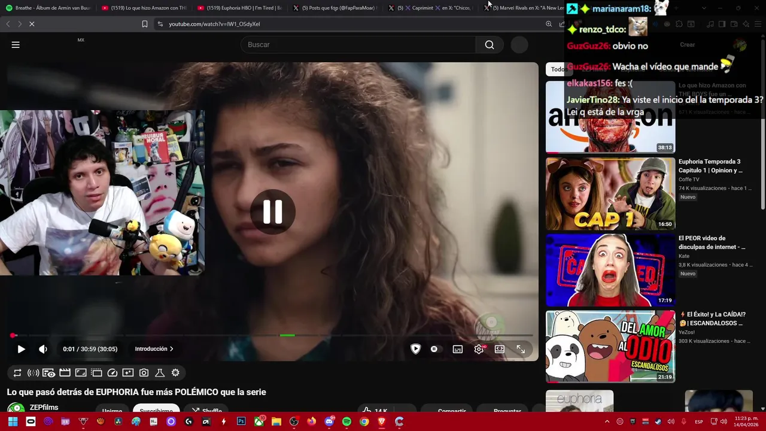This screenshot has width=766, height=431.
Task: Open the YouTube hamburger guide menu
Action: [x=16, y=45]
